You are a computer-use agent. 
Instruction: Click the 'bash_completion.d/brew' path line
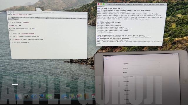(x=112, y=30)
